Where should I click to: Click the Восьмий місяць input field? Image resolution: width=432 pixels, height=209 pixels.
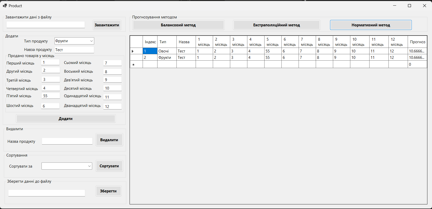pos(112,72)
